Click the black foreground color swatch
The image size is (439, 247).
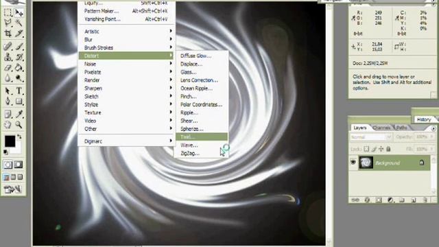pos(10,141)
